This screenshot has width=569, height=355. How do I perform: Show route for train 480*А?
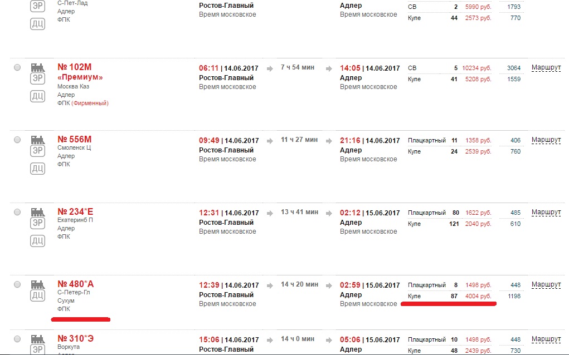coord(546,284)
